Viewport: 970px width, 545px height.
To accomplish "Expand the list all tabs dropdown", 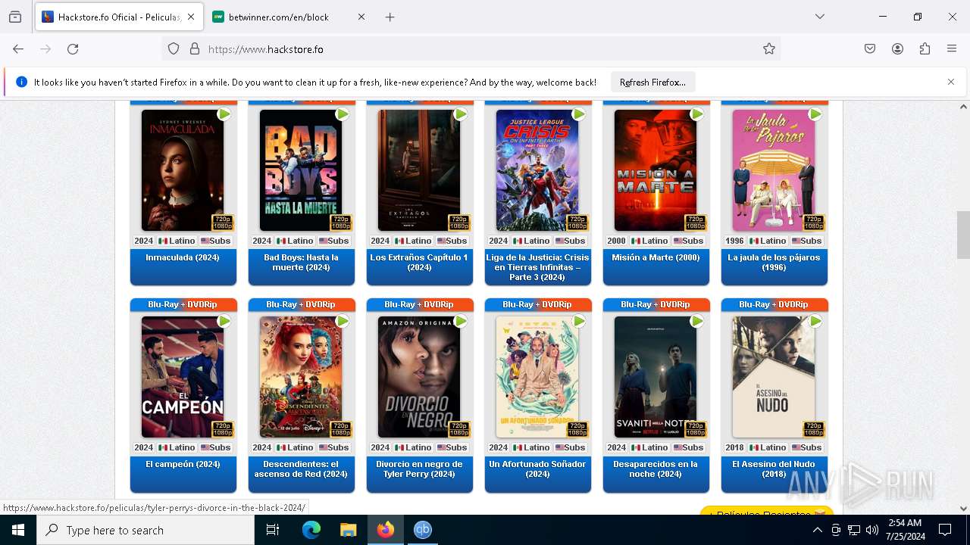I will [x=820, y=17].
